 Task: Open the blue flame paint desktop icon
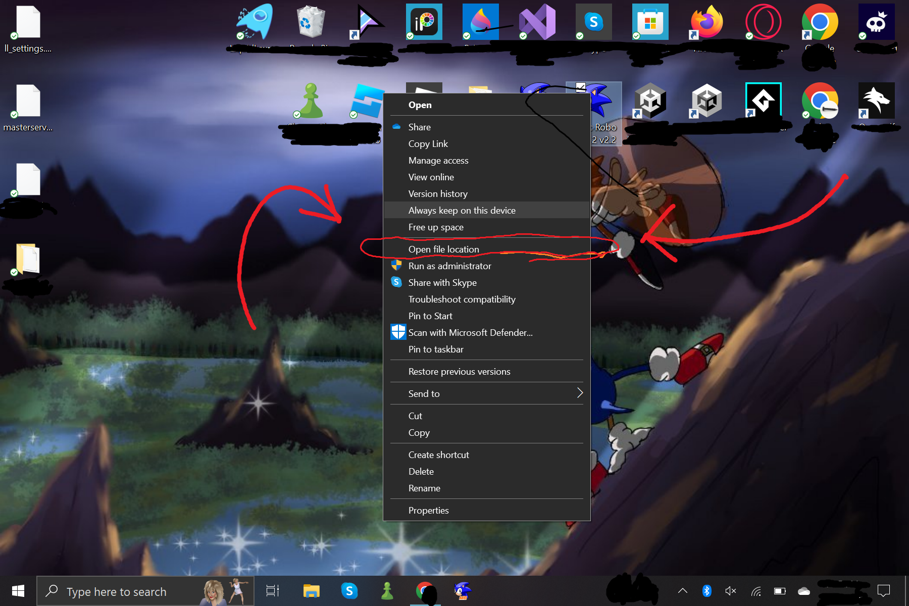pyautogui.click(x=481, y=22)
